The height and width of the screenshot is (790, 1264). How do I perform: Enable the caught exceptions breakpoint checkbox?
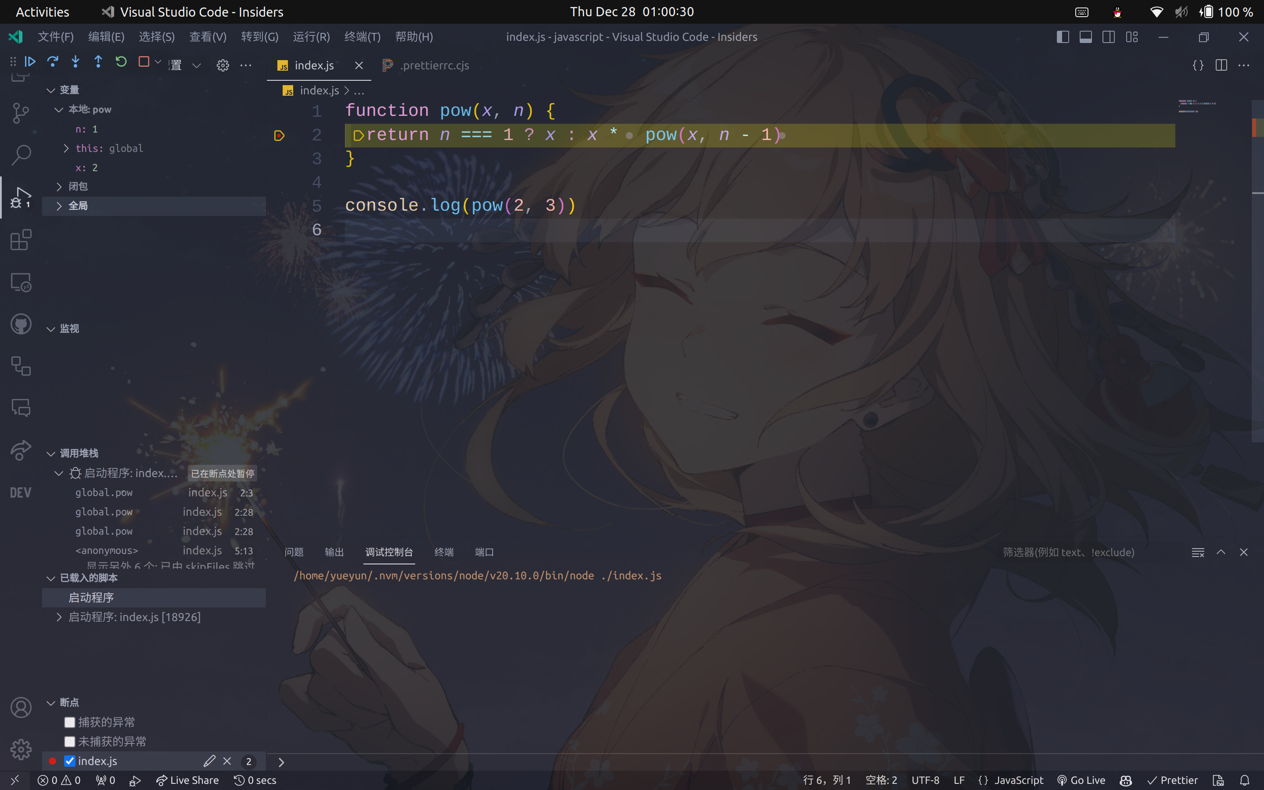point(69,722)
